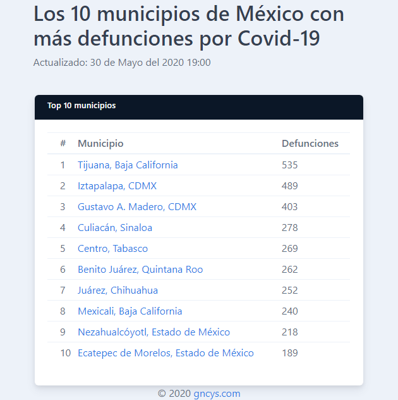The height and width of the screenshot is (400, 398).
Task: Select the 218 deaths value
Action: (x=289, y=332)
